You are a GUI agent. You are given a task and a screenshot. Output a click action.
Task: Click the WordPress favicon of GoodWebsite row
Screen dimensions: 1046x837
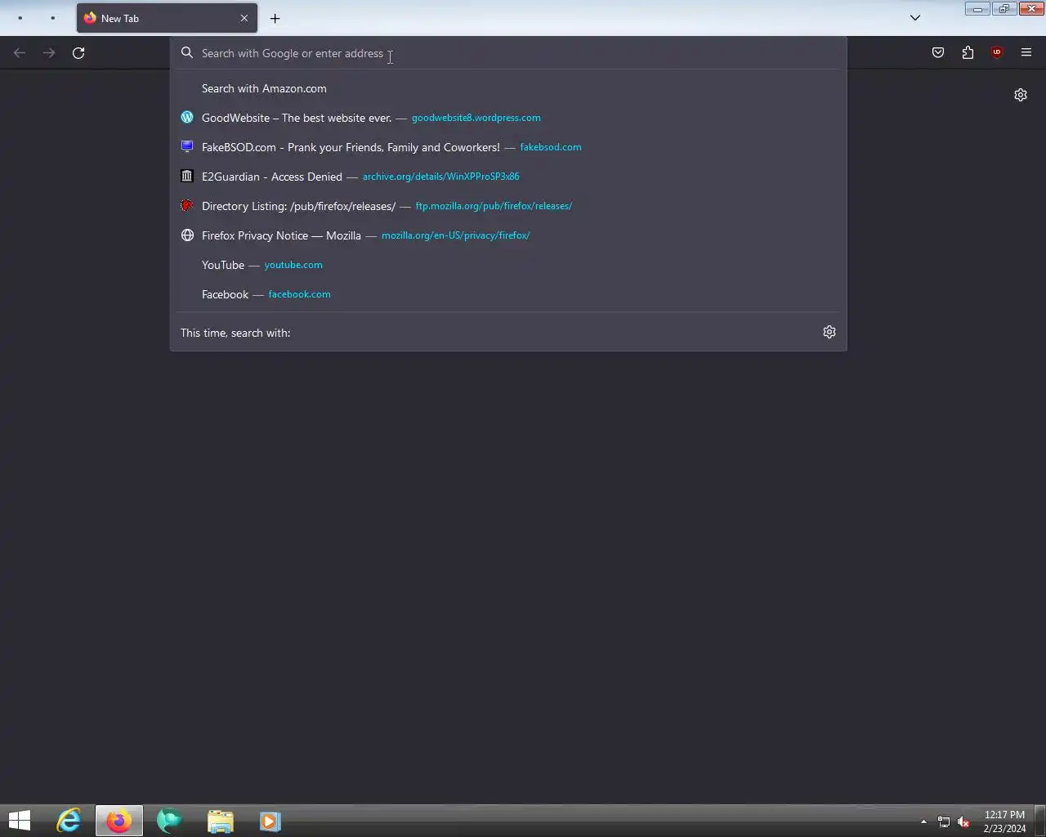pyautogui.click(x=187, y=118)
